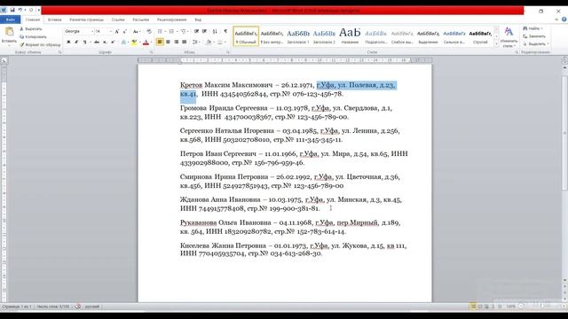Switch to the Ссылки tab
568x319 pixels.
(118, 19)
